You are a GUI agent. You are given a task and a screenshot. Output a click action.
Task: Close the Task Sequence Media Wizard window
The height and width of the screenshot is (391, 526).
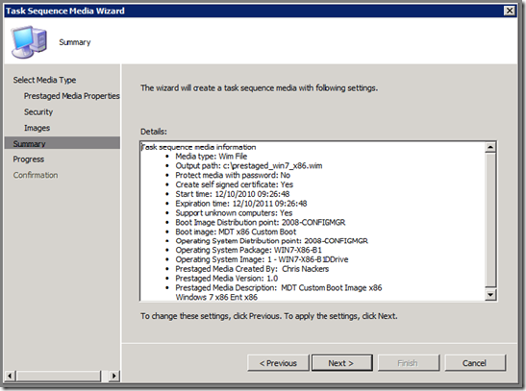pyautogui.click(x=510, y=11)
